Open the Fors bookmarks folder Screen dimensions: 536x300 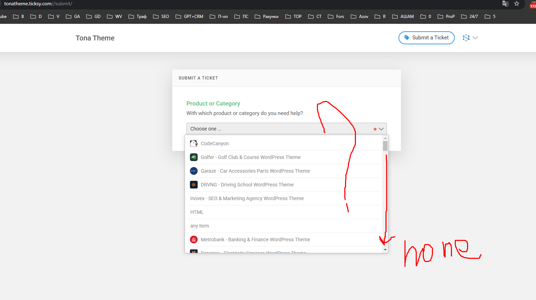pyautogui.click(x=336, y=17)
